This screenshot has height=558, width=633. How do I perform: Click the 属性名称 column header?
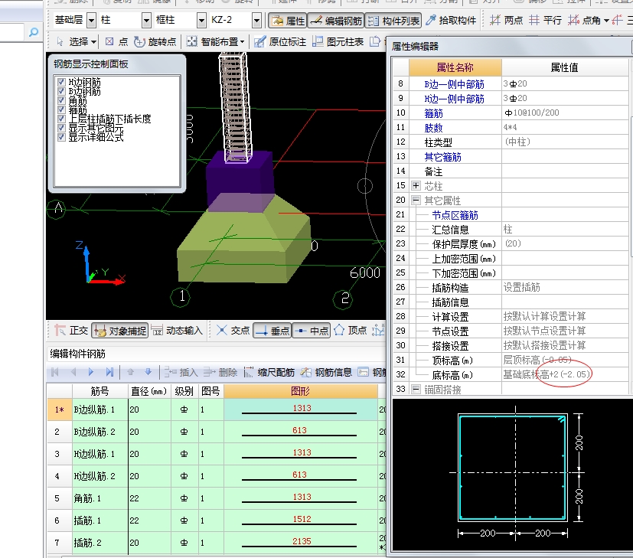click(x=455, y=67)
